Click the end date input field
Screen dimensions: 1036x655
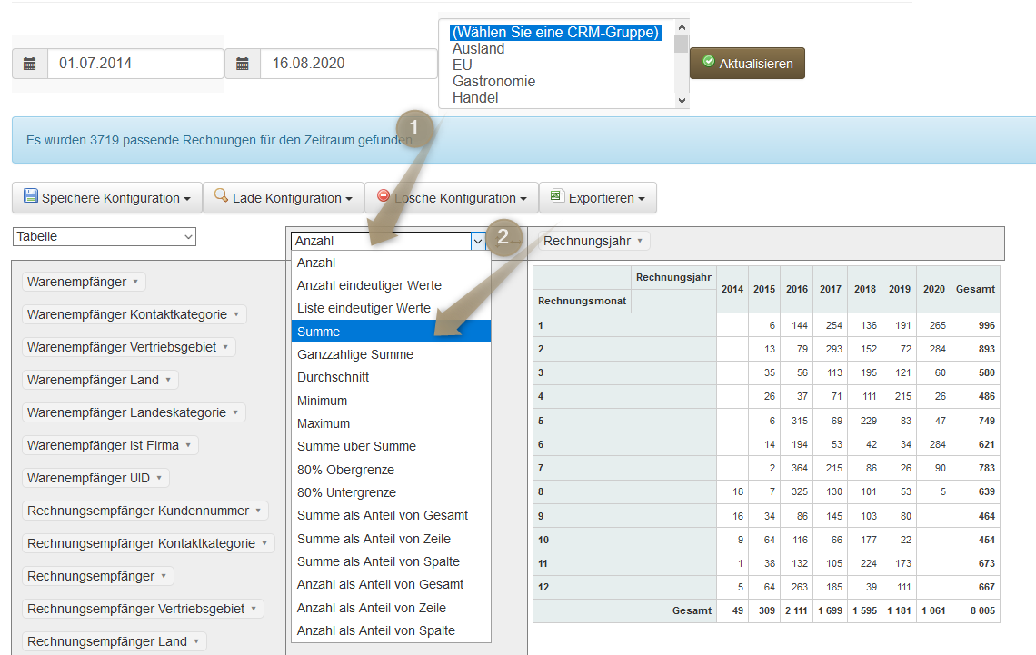(348, 64)
